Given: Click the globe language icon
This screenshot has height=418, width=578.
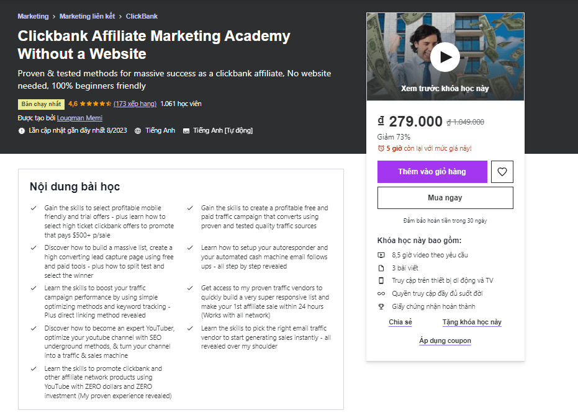Looking at the screenshot, I should click(x=138, y=131).
